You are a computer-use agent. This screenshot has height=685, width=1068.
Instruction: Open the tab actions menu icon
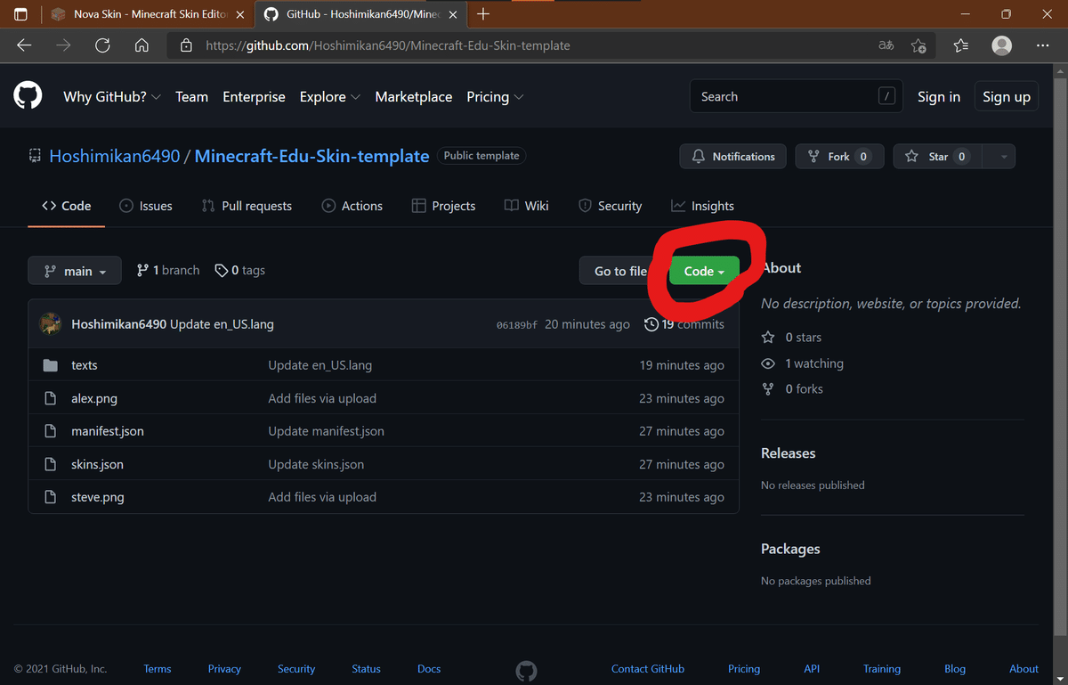click(x=20, y=14)
